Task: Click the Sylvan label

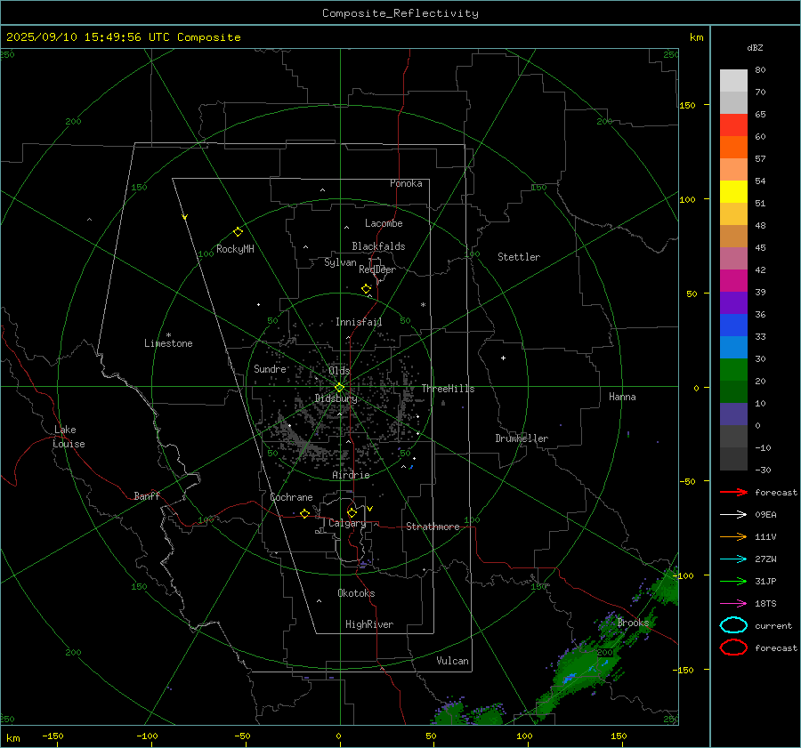Action: (x=340, y=262)
